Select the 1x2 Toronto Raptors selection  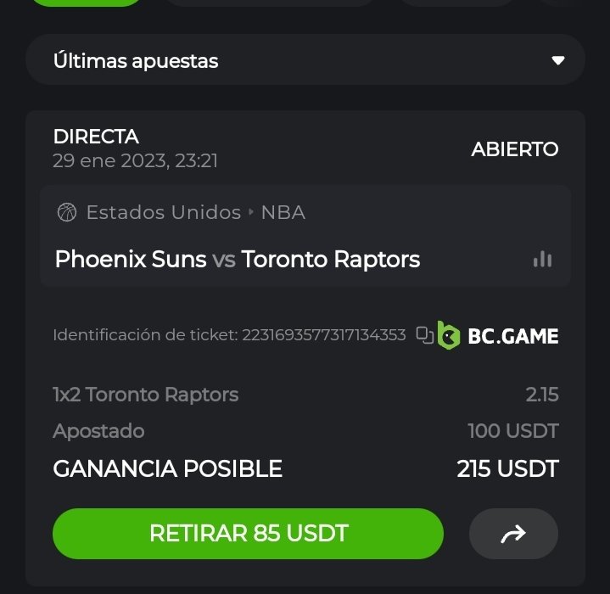click(x=145, y=395)
